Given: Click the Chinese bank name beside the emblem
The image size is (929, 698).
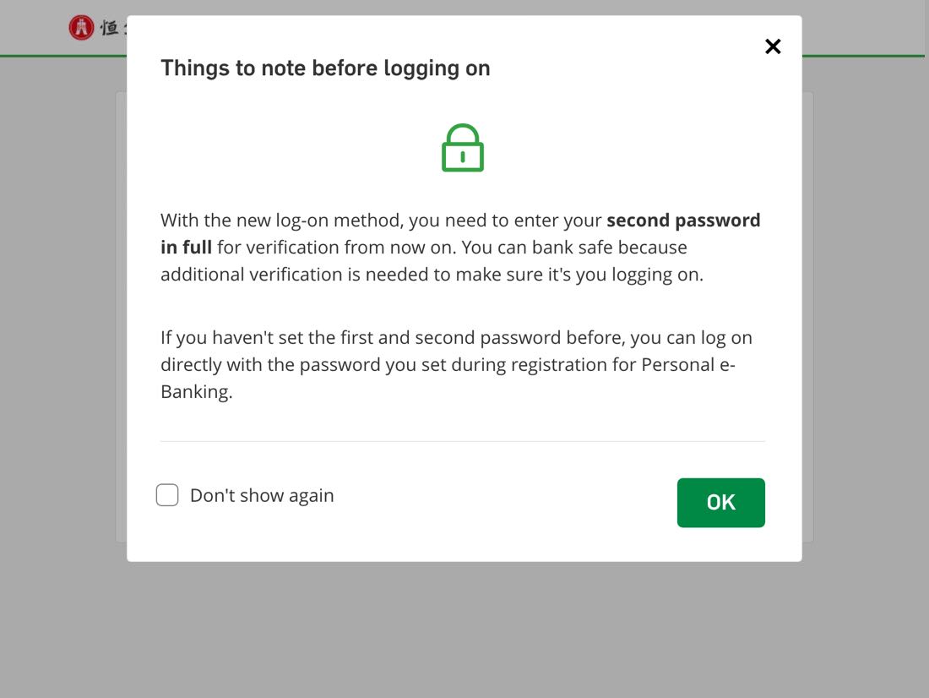Looking at the screenshot, I should (x=112, y=28).
